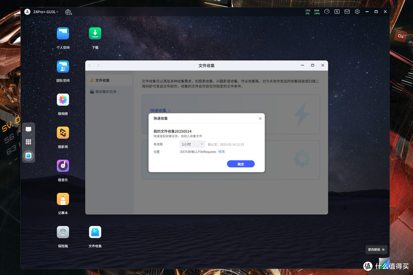Launch the 极音乐 music app

63,166
